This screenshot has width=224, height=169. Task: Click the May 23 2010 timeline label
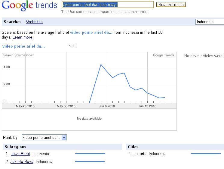pos(25,106)
